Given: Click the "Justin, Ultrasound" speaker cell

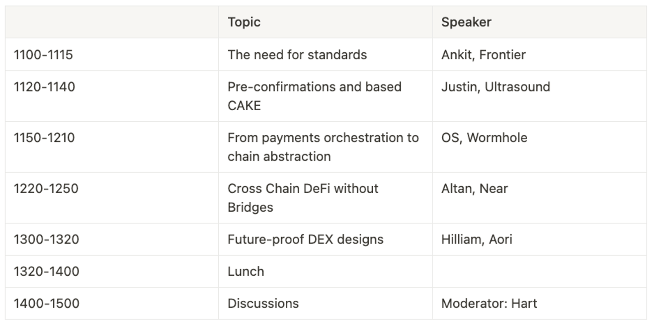Looking at the screenshot, I should 495,87.
